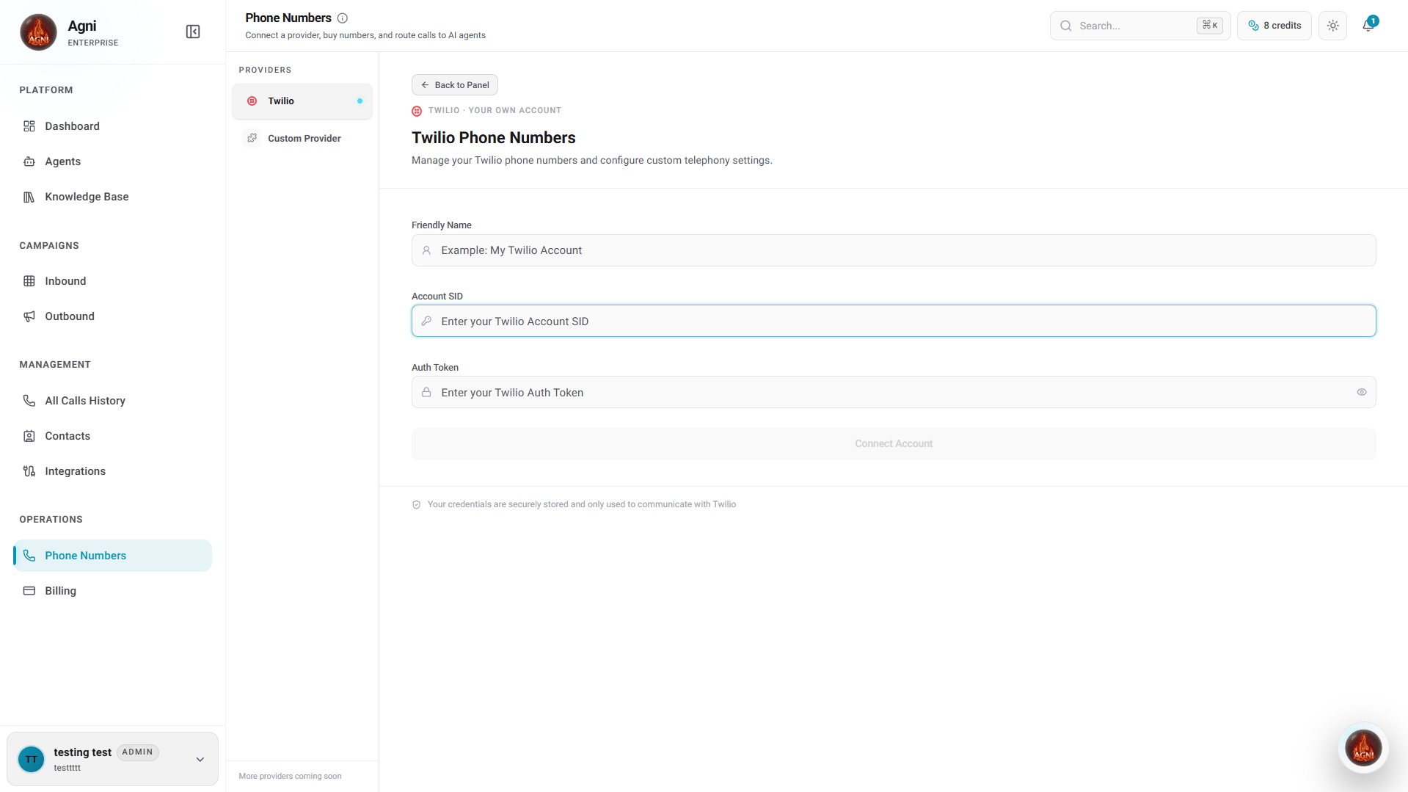Click the ⌘K shortcut badge in search
1408x792 pixels.
1210,26
